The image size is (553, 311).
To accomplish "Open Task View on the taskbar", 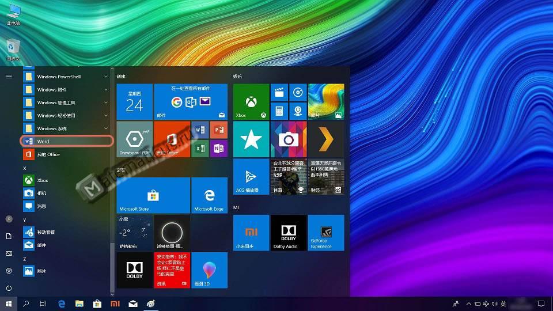I will 43,304.
